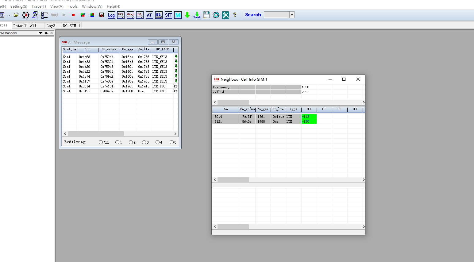Click the cyan M toolbar icon
Screen dimensions: 474x262
pos(178,15)
